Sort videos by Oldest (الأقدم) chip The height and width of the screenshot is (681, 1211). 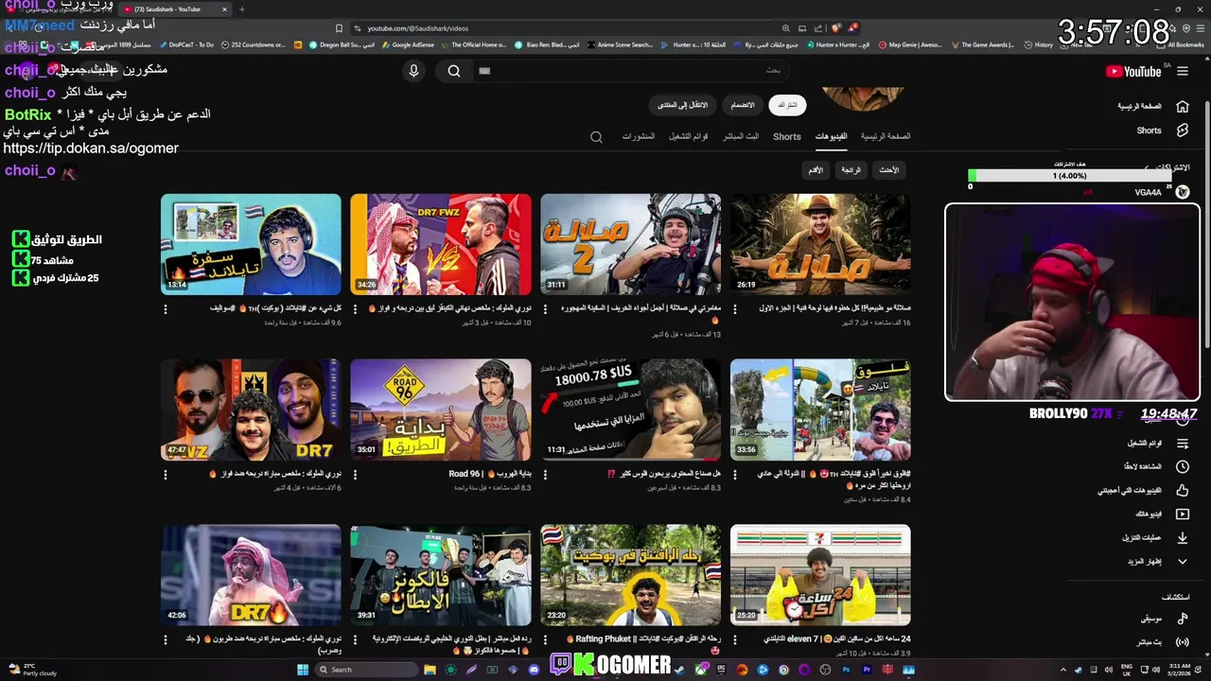pos(815,170)
